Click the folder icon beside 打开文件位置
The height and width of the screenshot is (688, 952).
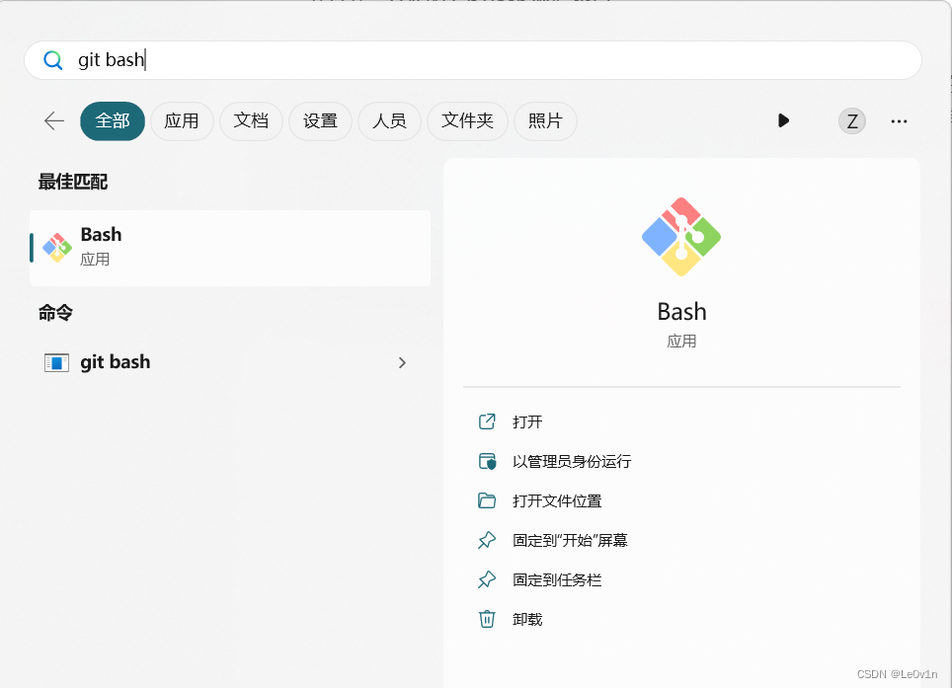[x=487, y=501]
